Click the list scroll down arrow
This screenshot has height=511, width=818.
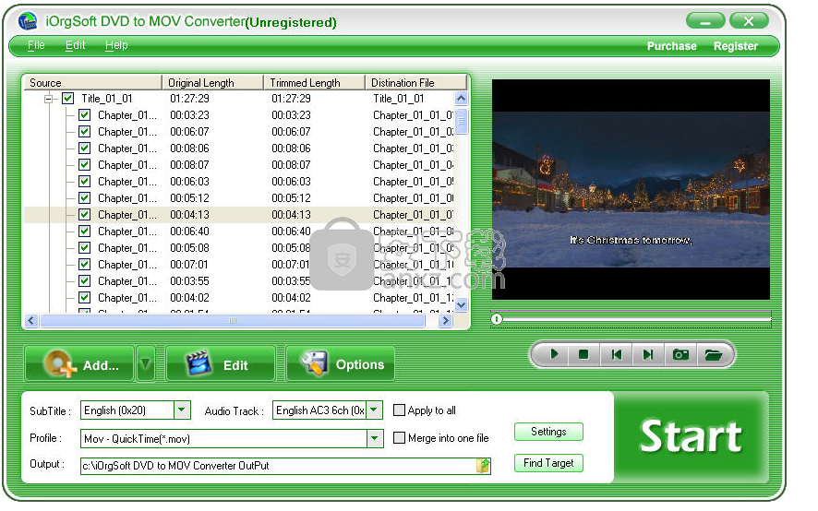pyautogui.click(x=462, y=304)
